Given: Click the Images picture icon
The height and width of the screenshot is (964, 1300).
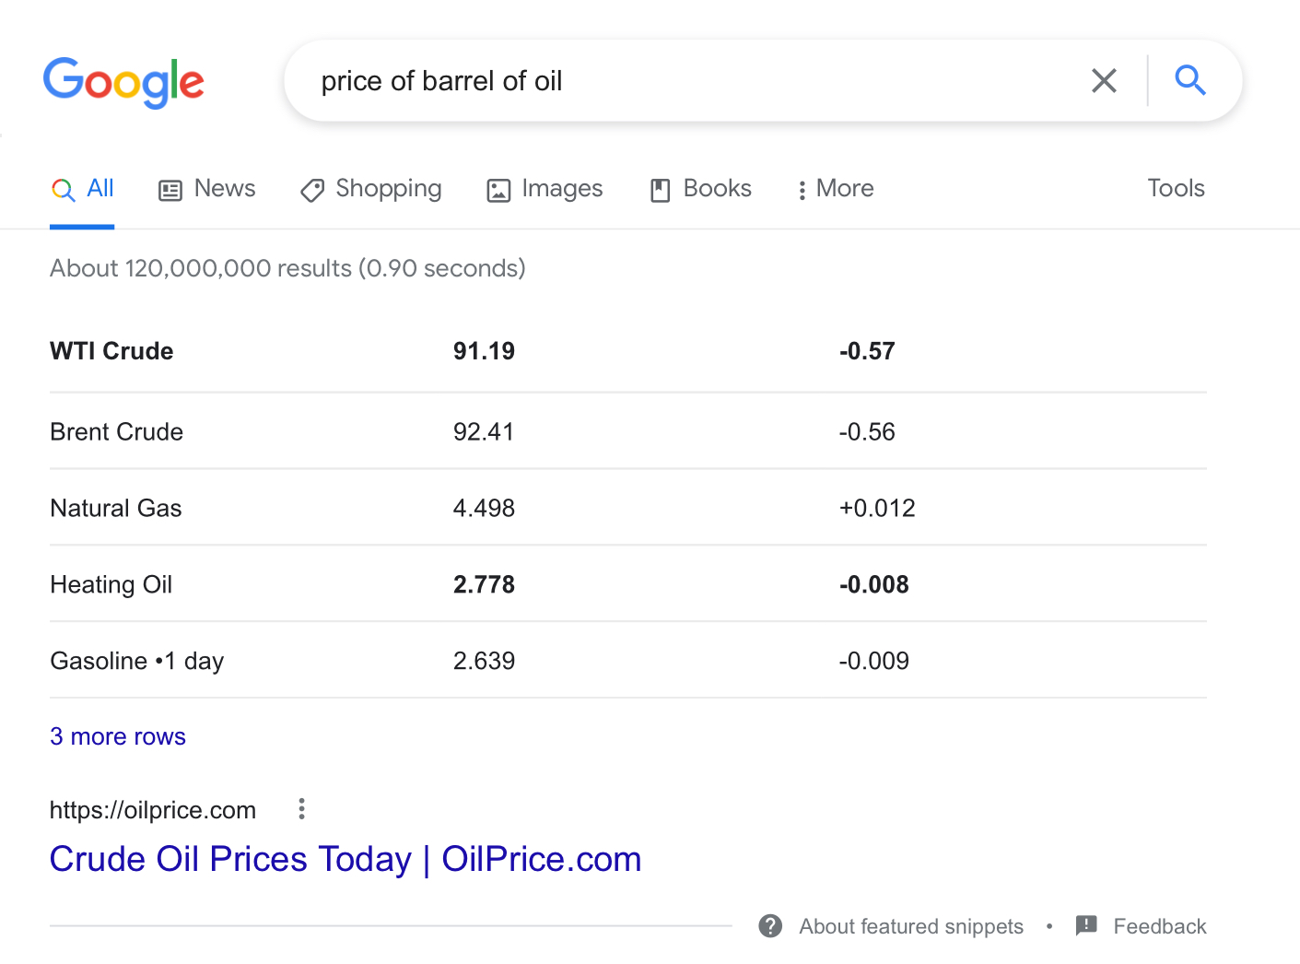Looking at the screenshot, I should (x=498, y=190).
